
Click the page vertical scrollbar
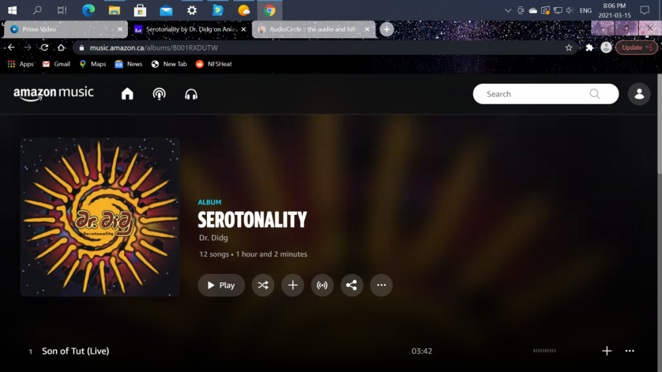(x=659, y=123)
